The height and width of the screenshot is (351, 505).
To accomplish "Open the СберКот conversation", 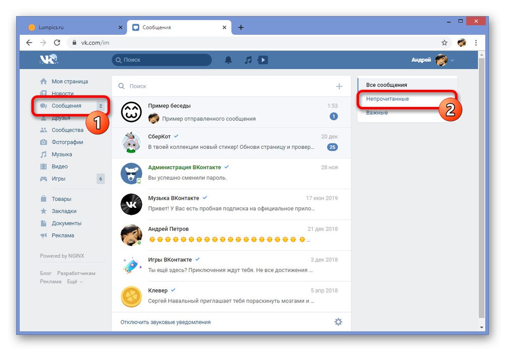I will (x=231, y=143).
